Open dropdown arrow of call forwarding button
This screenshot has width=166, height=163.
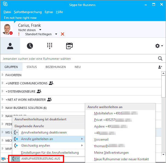(18, 159)
